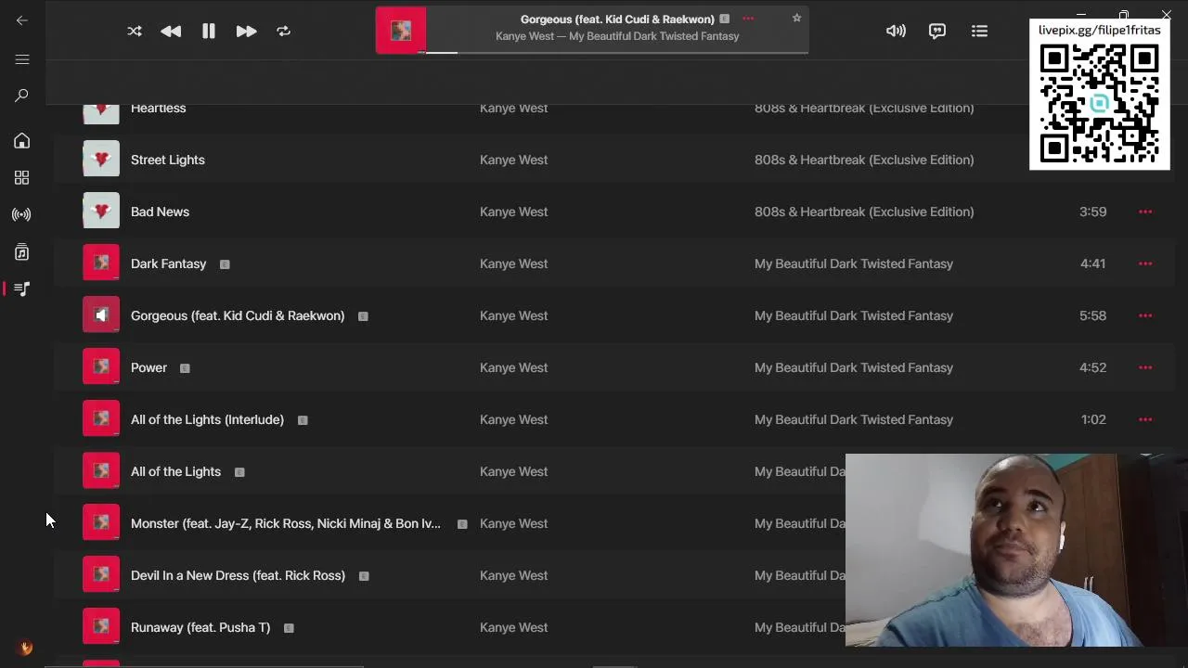Play the song Bad News
1188x668 pixels.
coord(160,212)
